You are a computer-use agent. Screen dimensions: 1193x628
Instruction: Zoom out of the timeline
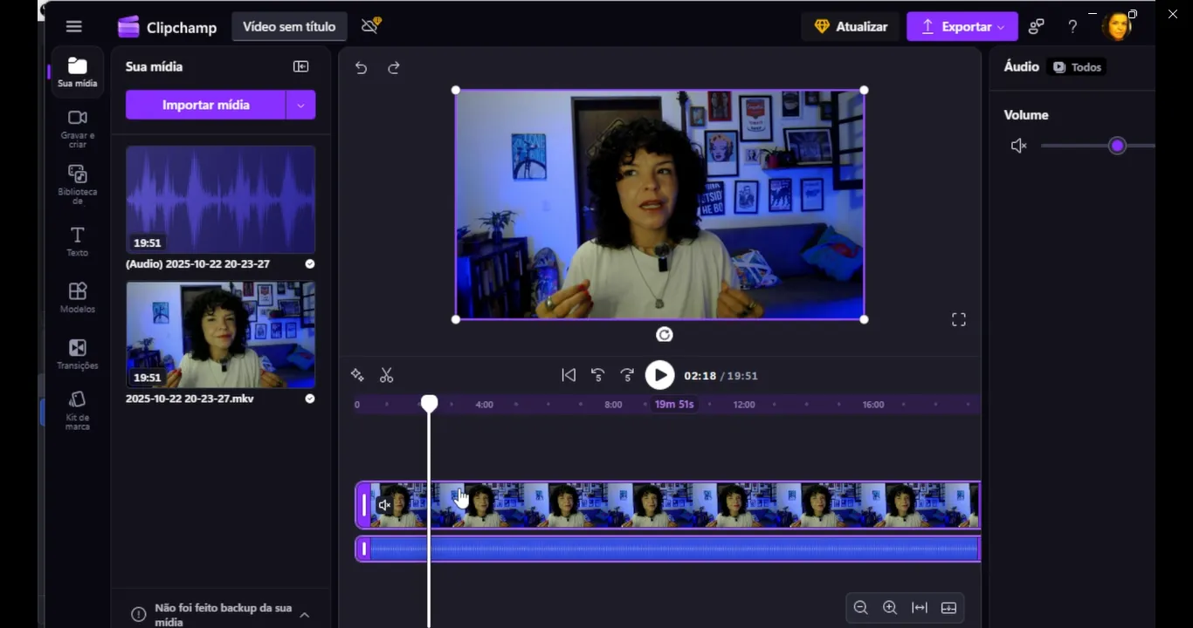click(x=860, y=608)
